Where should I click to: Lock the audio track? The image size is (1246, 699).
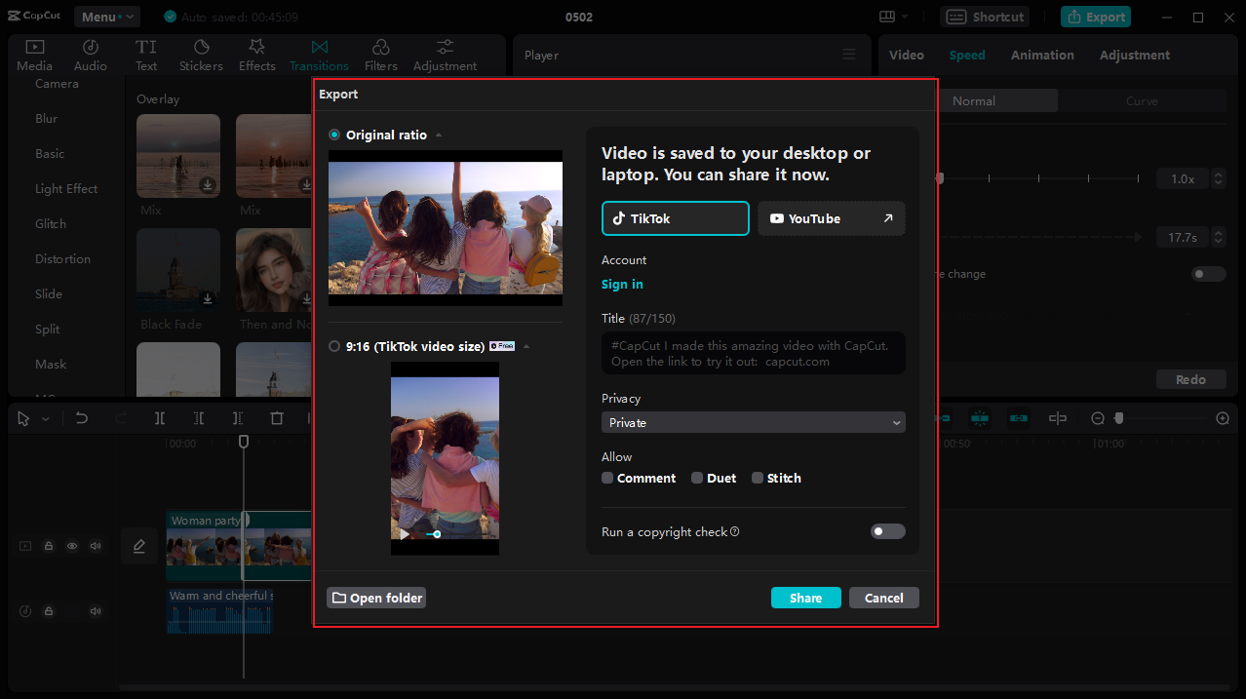[49, 611]
